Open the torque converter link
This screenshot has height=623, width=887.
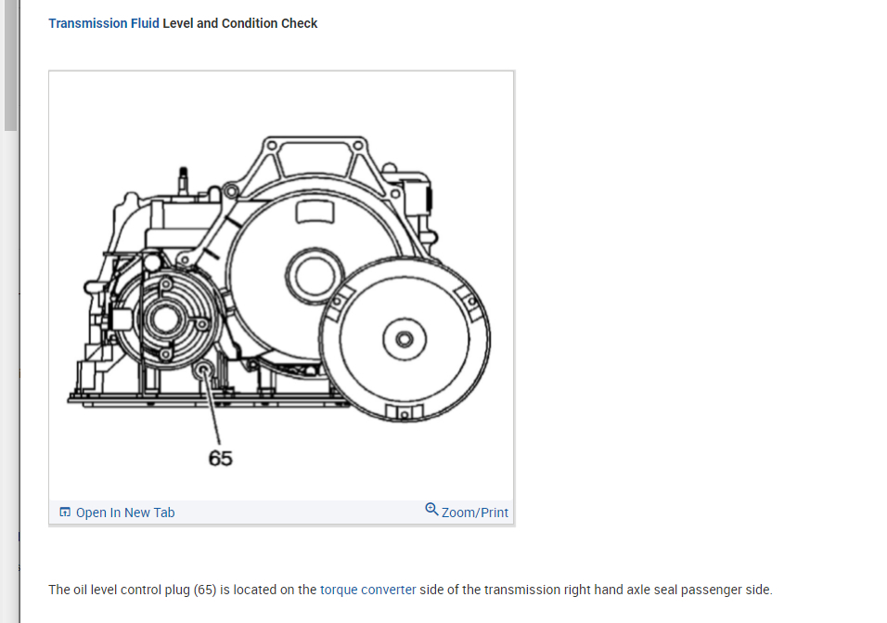(367, 590)
